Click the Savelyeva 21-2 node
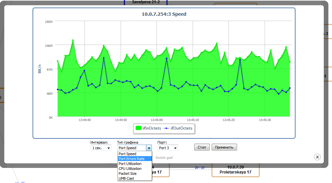This screenshot has width=332, height=183. [x=146, y=2]
